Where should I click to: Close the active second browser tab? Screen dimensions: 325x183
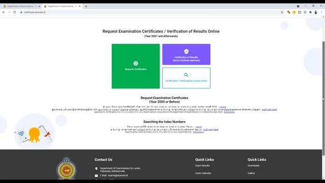(80, 6)
